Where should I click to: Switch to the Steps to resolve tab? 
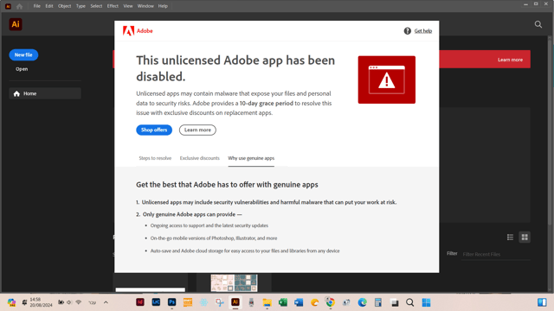(x=155, y=158)
